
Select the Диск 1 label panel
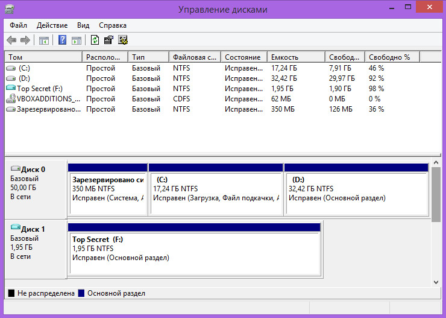pos(36,249)
